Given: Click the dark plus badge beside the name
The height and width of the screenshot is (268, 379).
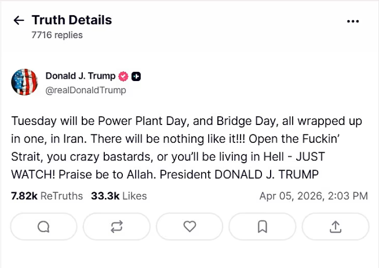Looking at the screenshot, I should tap(136, 76).
